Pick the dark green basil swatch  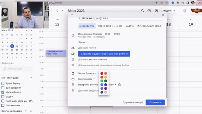point(105,81)
